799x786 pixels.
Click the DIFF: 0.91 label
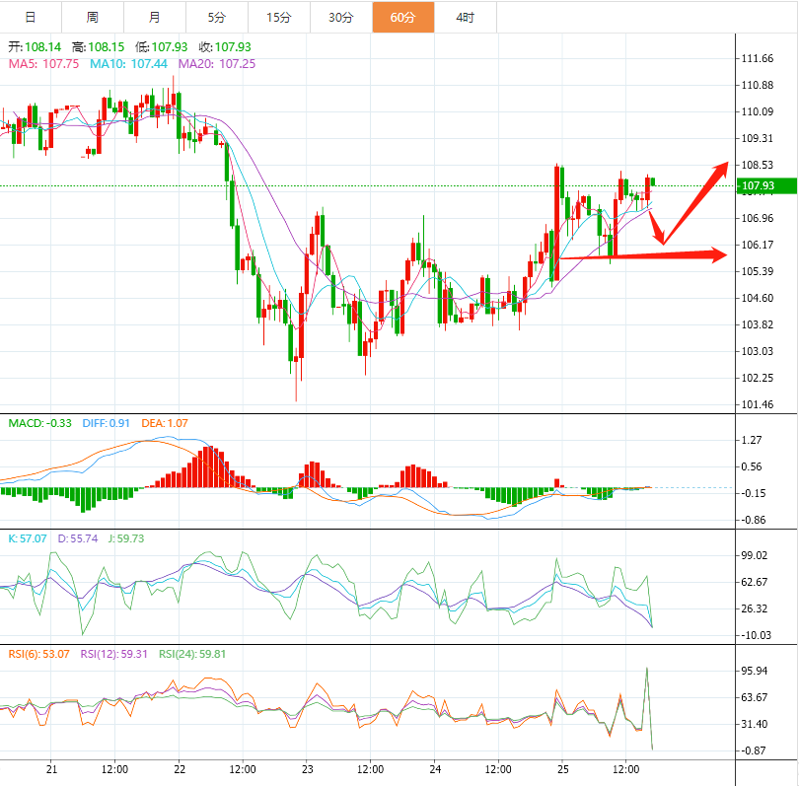tap(106, 423)
